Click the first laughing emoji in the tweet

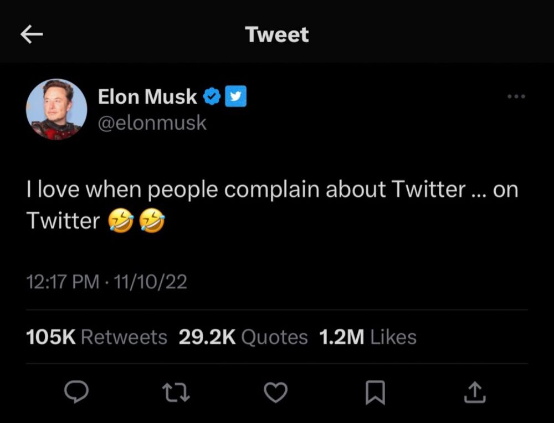click(120, 221)
